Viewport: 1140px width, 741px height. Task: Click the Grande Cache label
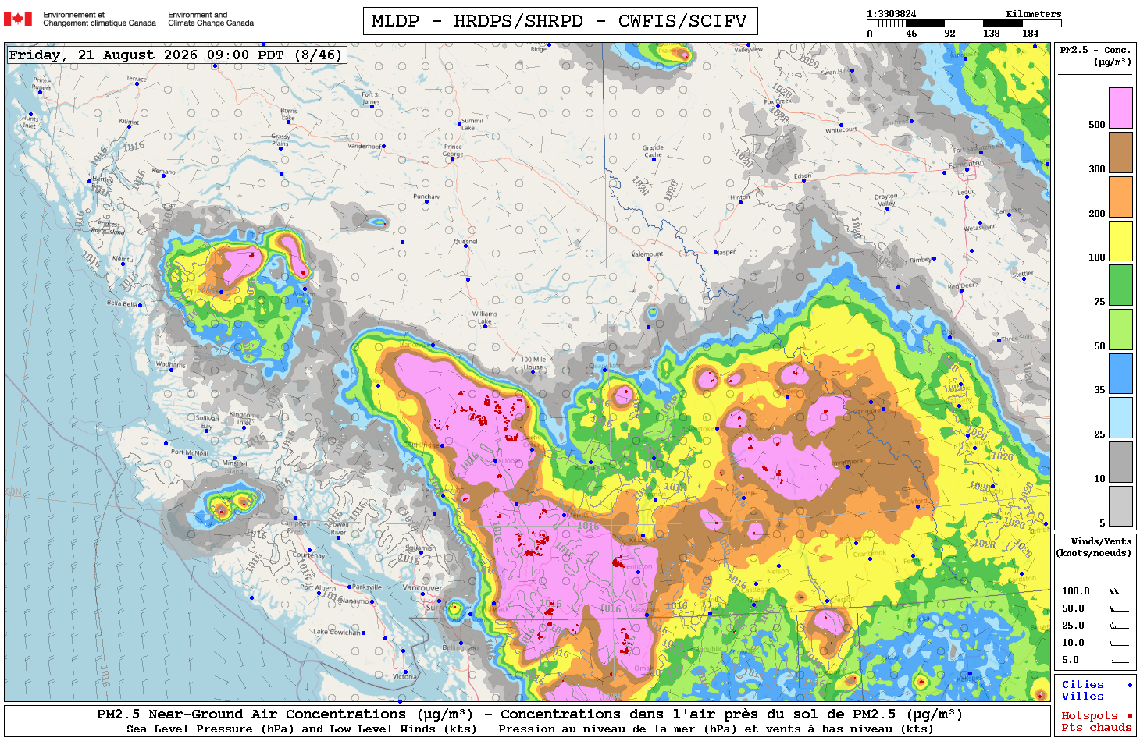point(654,151)
